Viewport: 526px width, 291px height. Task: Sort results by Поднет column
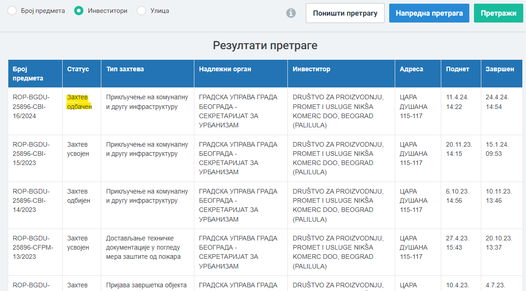point(457,69)
